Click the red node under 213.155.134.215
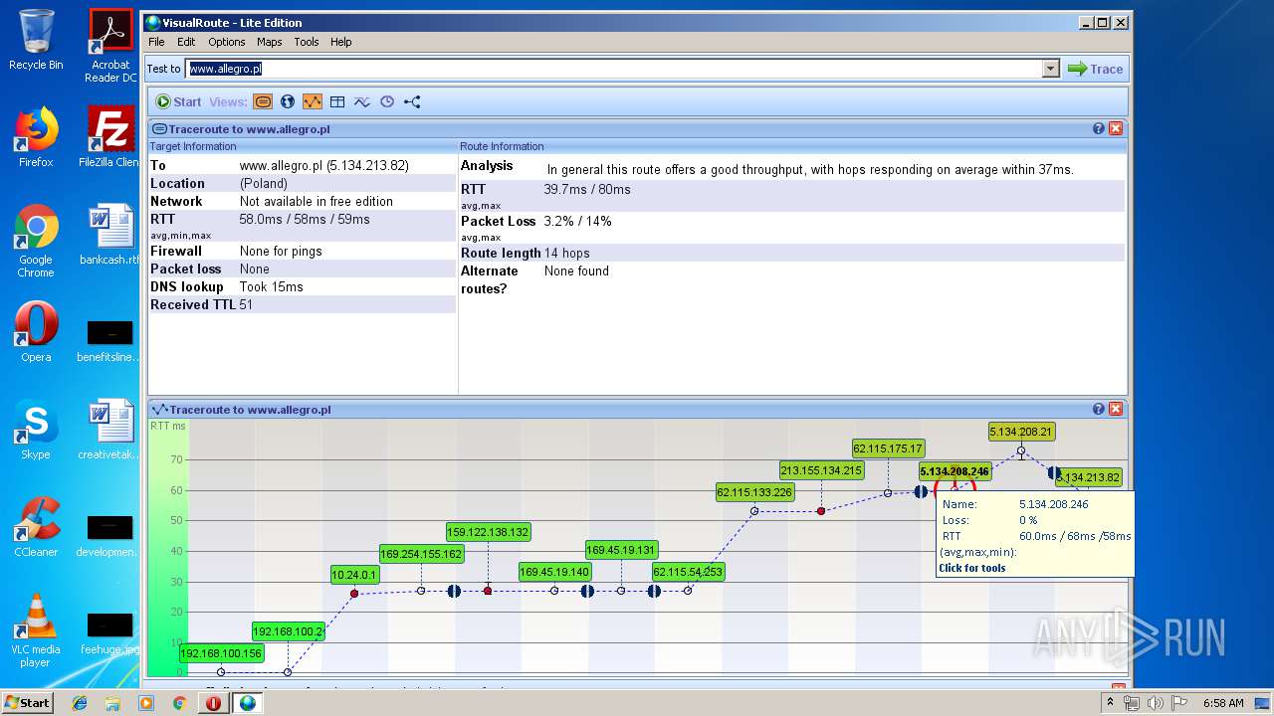 tap(821, 511)
